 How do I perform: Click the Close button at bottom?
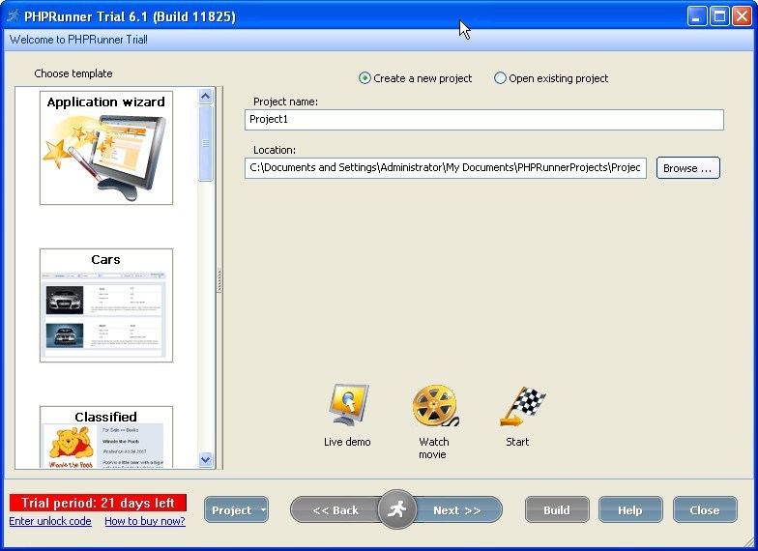tap(704, 510)
